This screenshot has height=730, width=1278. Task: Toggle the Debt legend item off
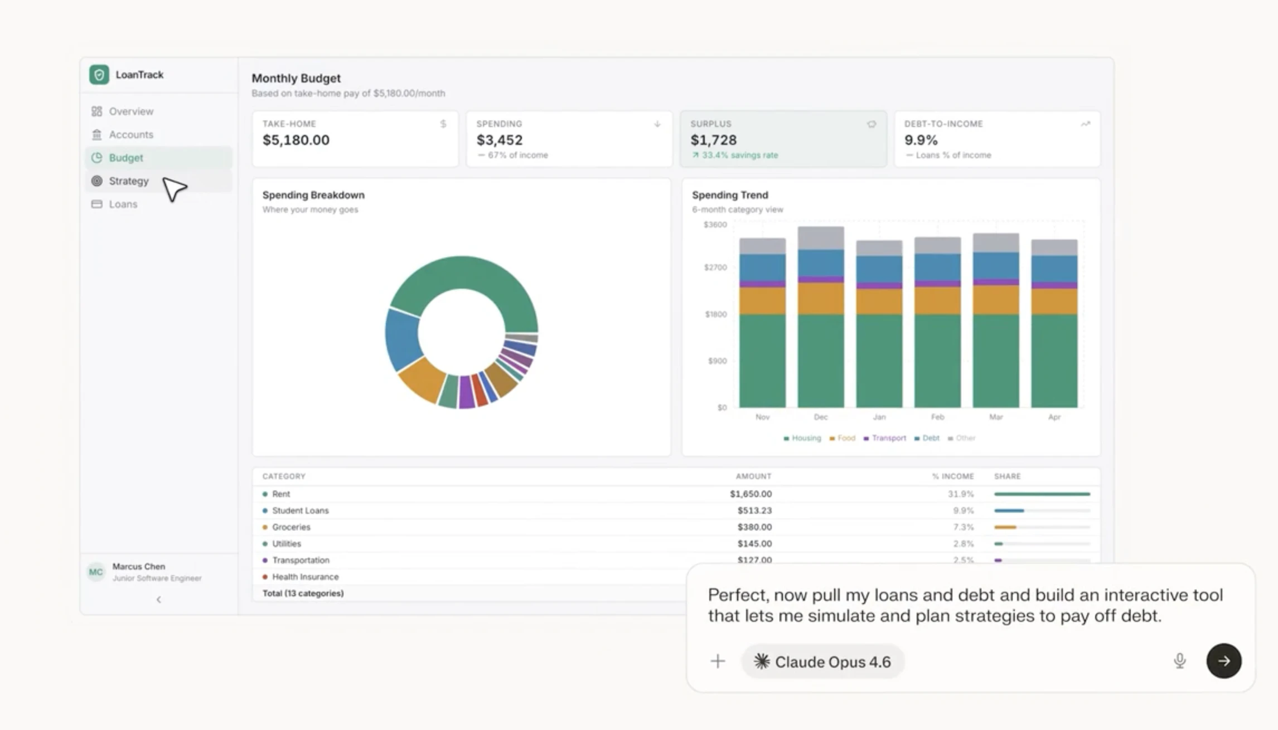(927, 438)
